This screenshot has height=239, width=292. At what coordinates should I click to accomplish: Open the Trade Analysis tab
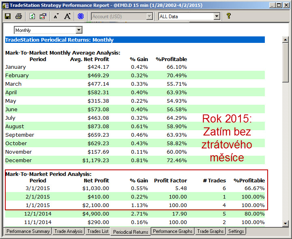pyautogui.click(x=69, y=231)
